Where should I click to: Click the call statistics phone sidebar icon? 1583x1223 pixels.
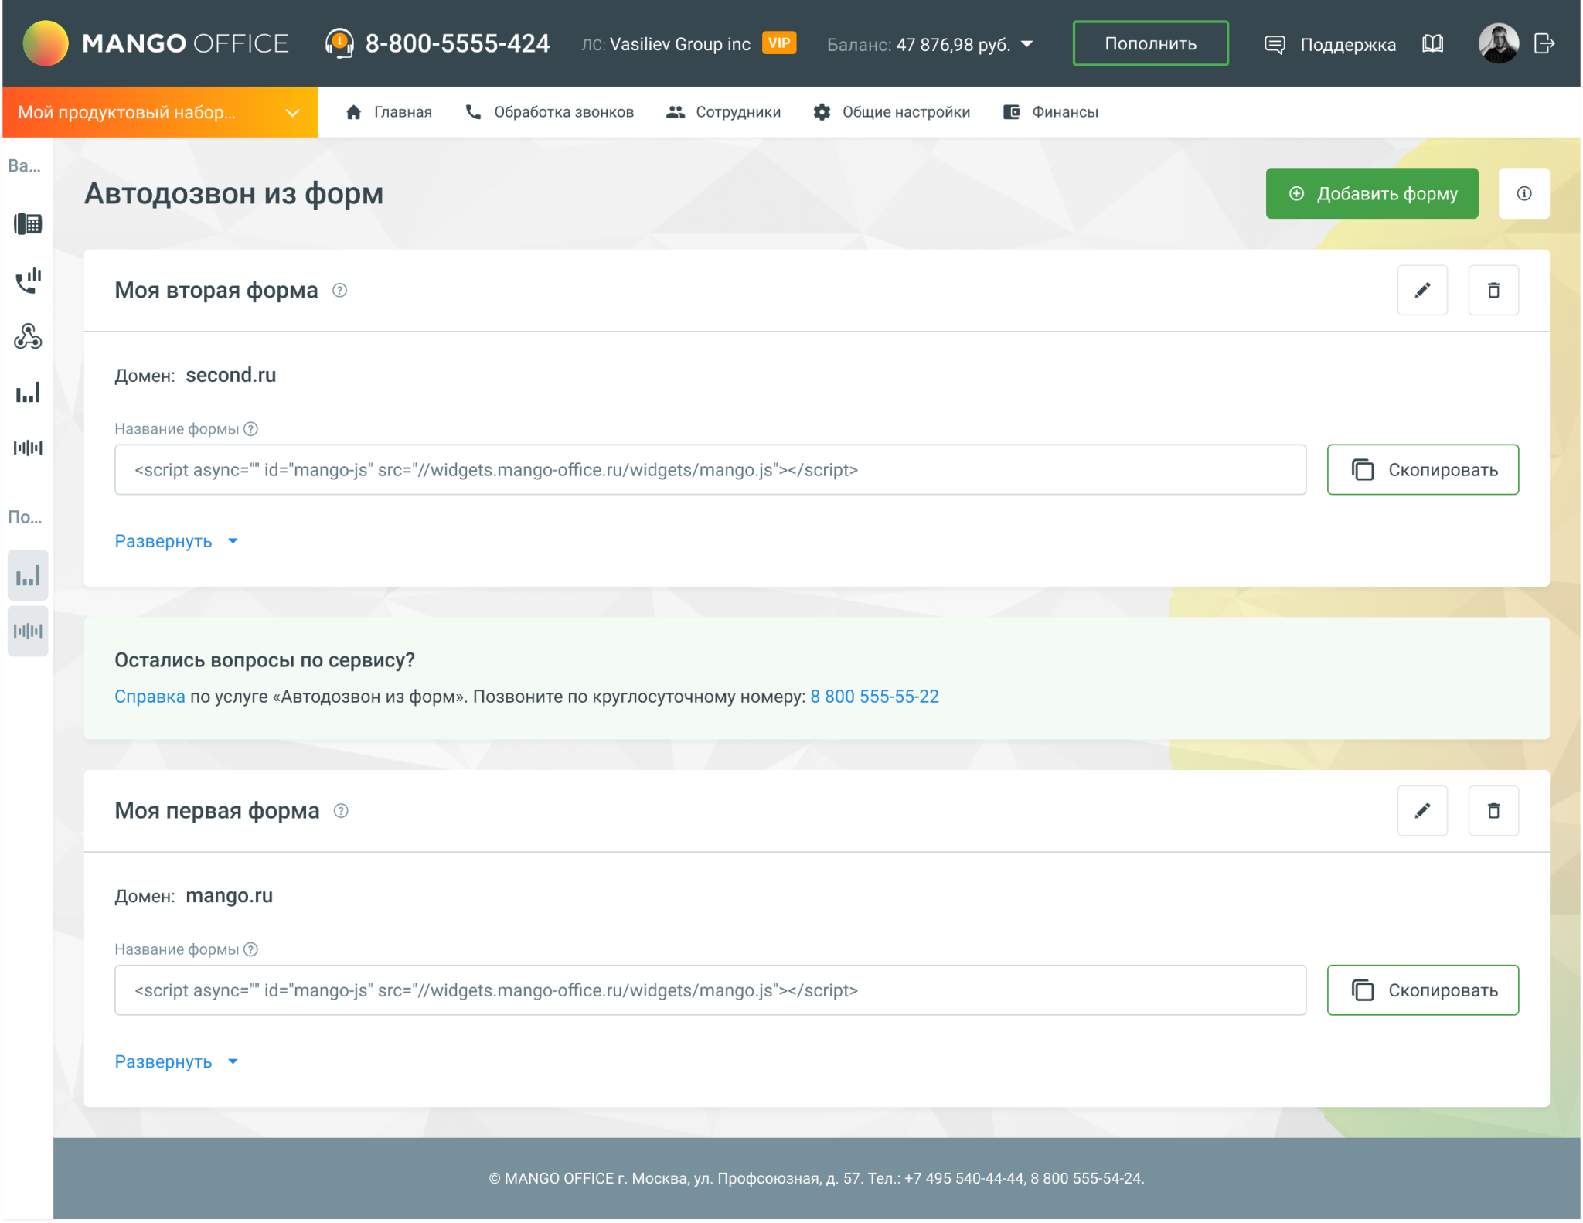pyautogui.click(x=28, y=281)
